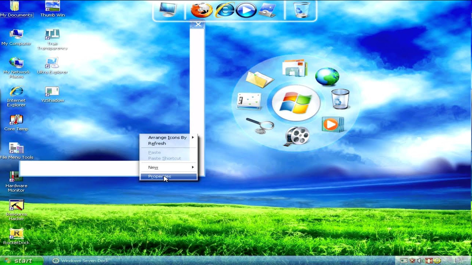Screen dimensions: 472x265
Task: Open the recycle bin in circular dock
Action: [x=340, y=99]
